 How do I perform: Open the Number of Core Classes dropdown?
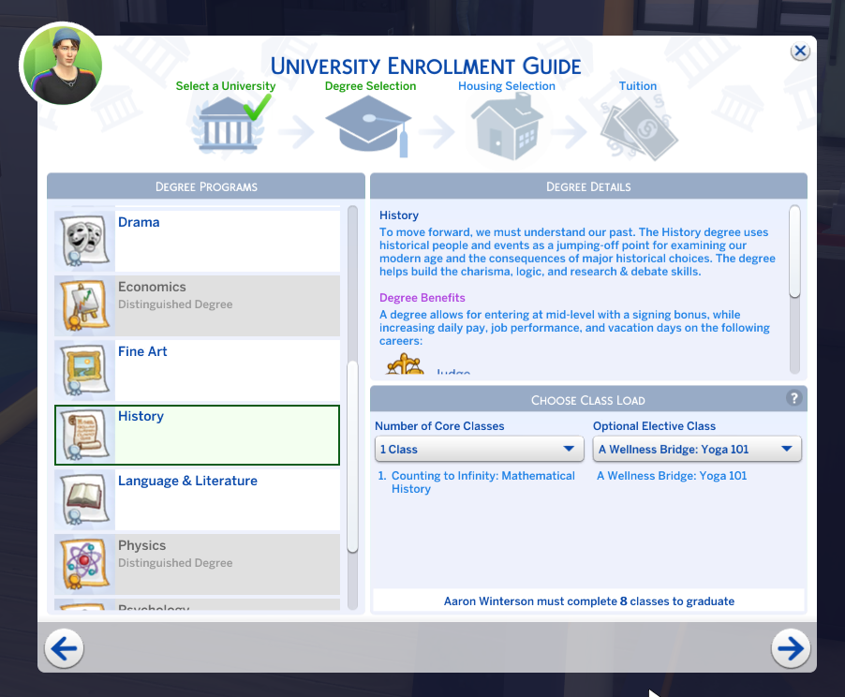coord(479,449)
